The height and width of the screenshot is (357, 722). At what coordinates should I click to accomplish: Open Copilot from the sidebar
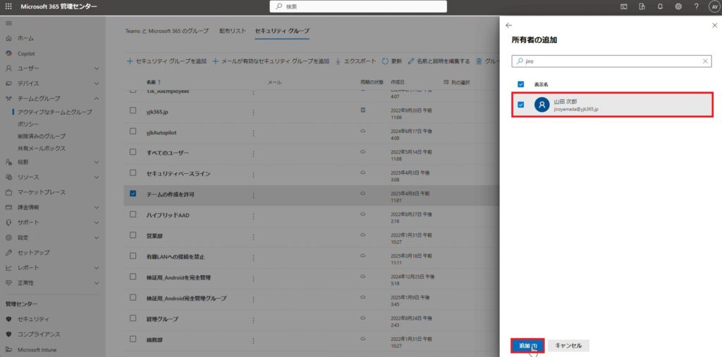click(26, 54)
